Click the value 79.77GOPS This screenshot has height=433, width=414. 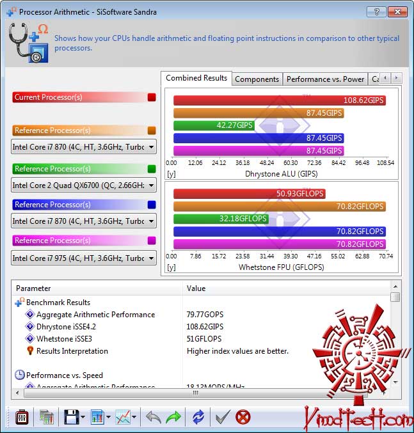point(205,315)
